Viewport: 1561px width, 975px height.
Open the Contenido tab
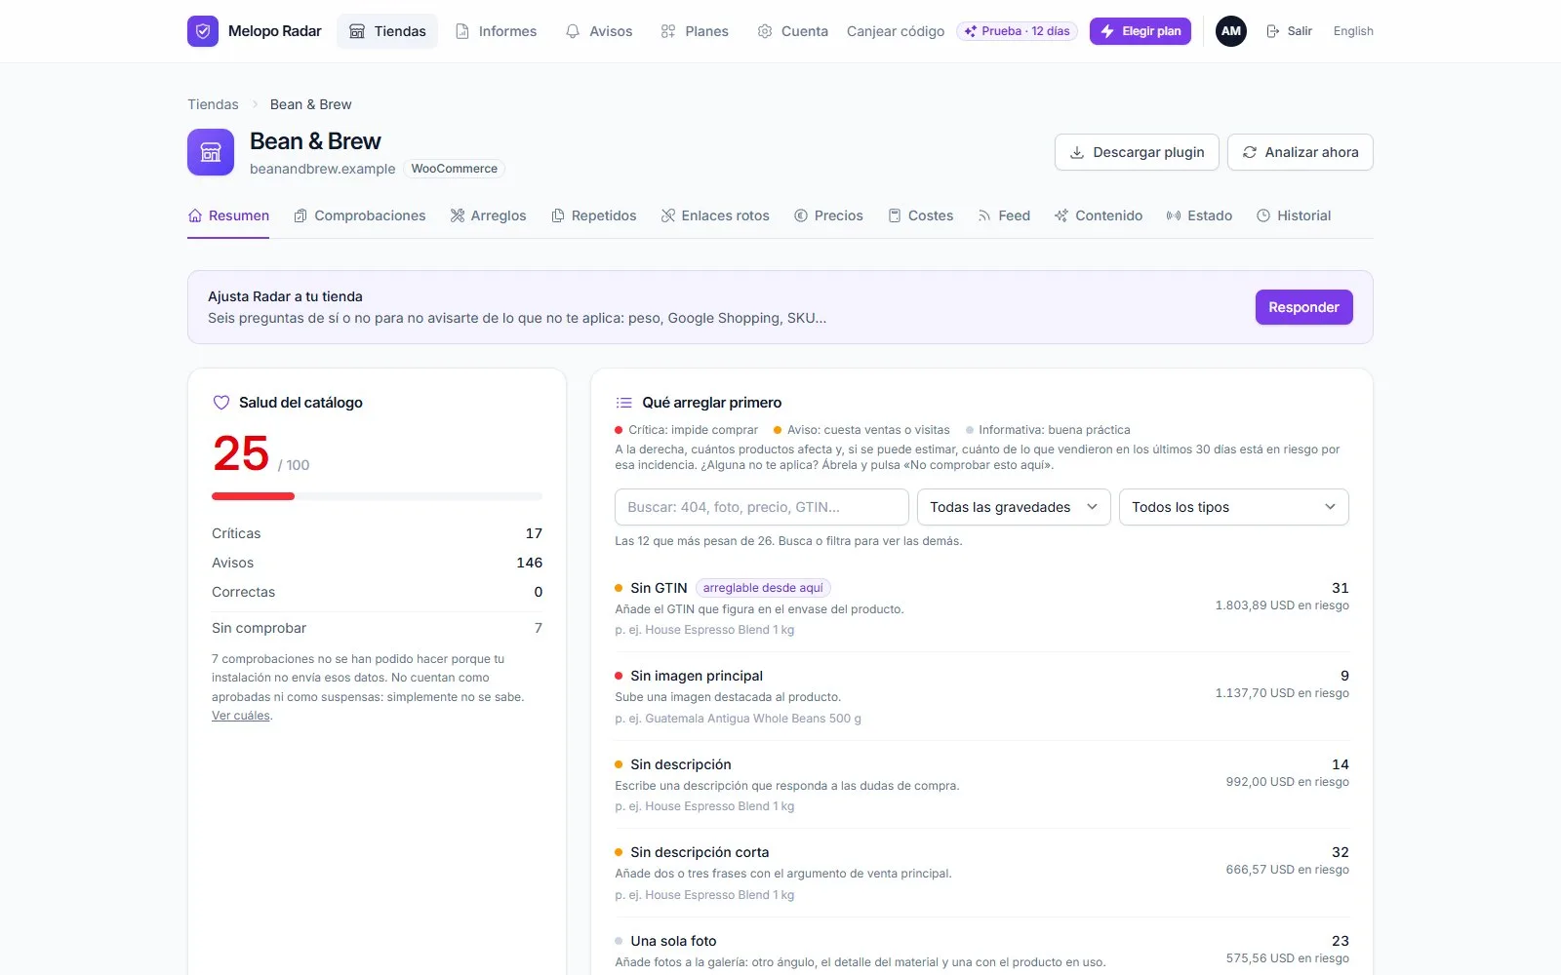point(1099,215)
